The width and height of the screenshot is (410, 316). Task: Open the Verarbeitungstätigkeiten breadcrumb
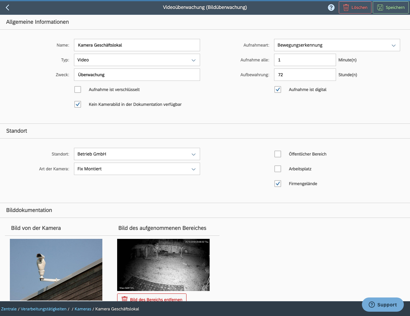click(x=43, y=309)
